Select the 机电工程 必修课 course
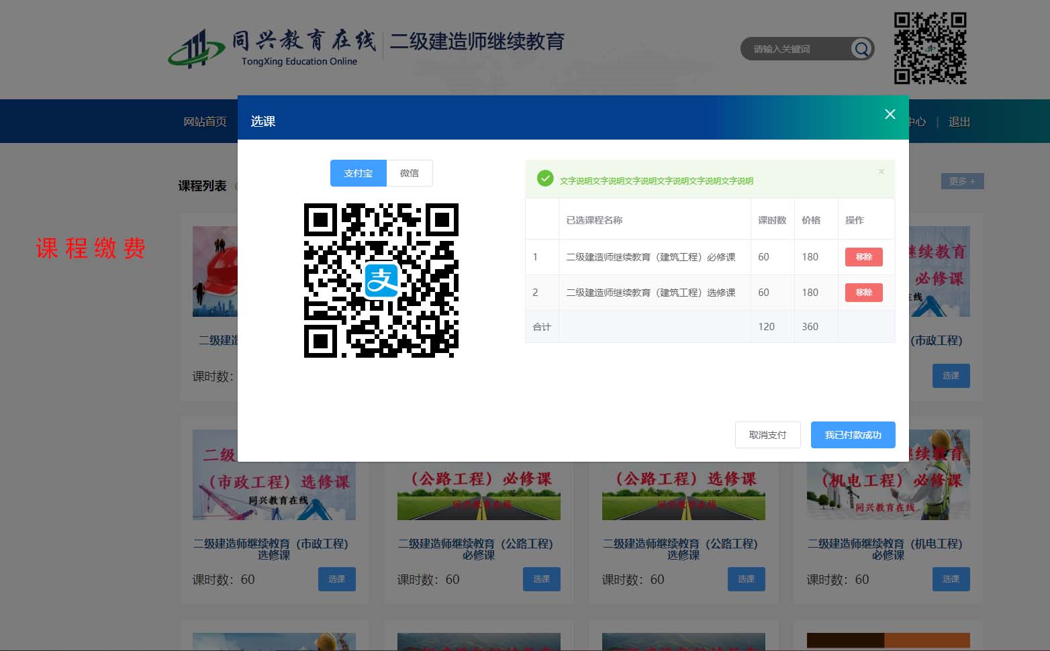This screenshot has height=651, width=1050. tap(951, 579)
